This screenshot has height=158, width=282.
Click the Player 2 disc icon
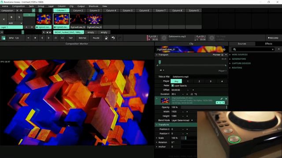tap(211, 38)
